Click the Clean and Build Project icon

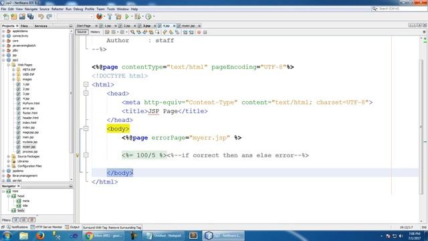pyautogui.click(x=118, y=17)
